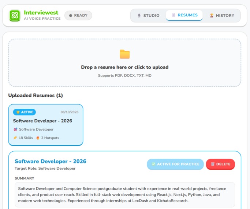Switch to the RESUMES tab

184,15
